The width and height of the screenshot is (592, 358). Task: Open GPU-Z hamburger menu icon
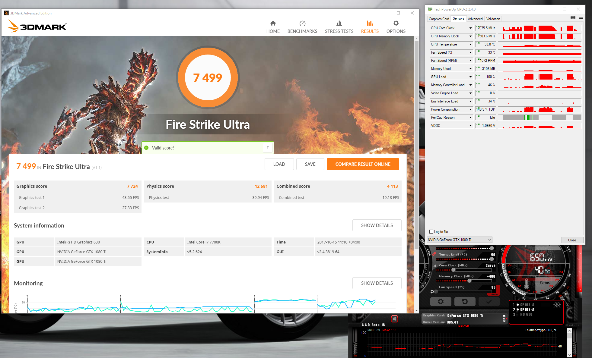click(581, 17)
